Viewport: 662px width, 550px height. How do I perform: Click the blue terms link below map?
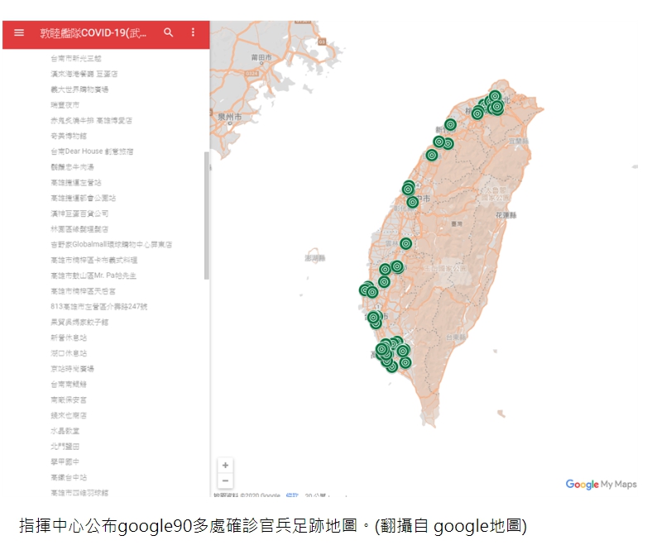pos(291,495)
